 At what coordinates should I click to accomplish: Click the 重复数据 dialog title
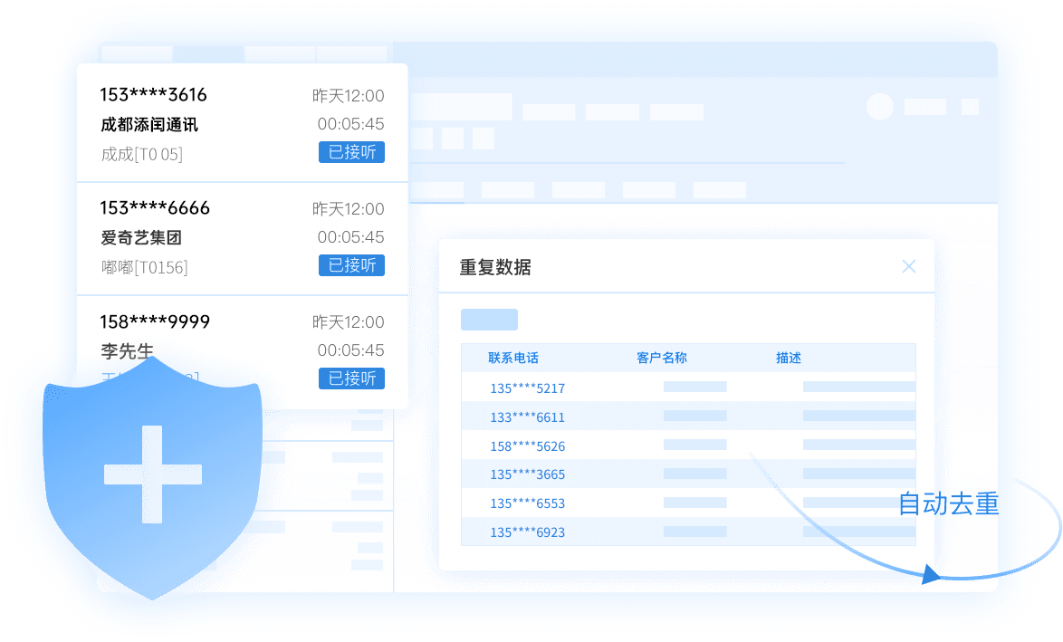[x=495, y=267]
